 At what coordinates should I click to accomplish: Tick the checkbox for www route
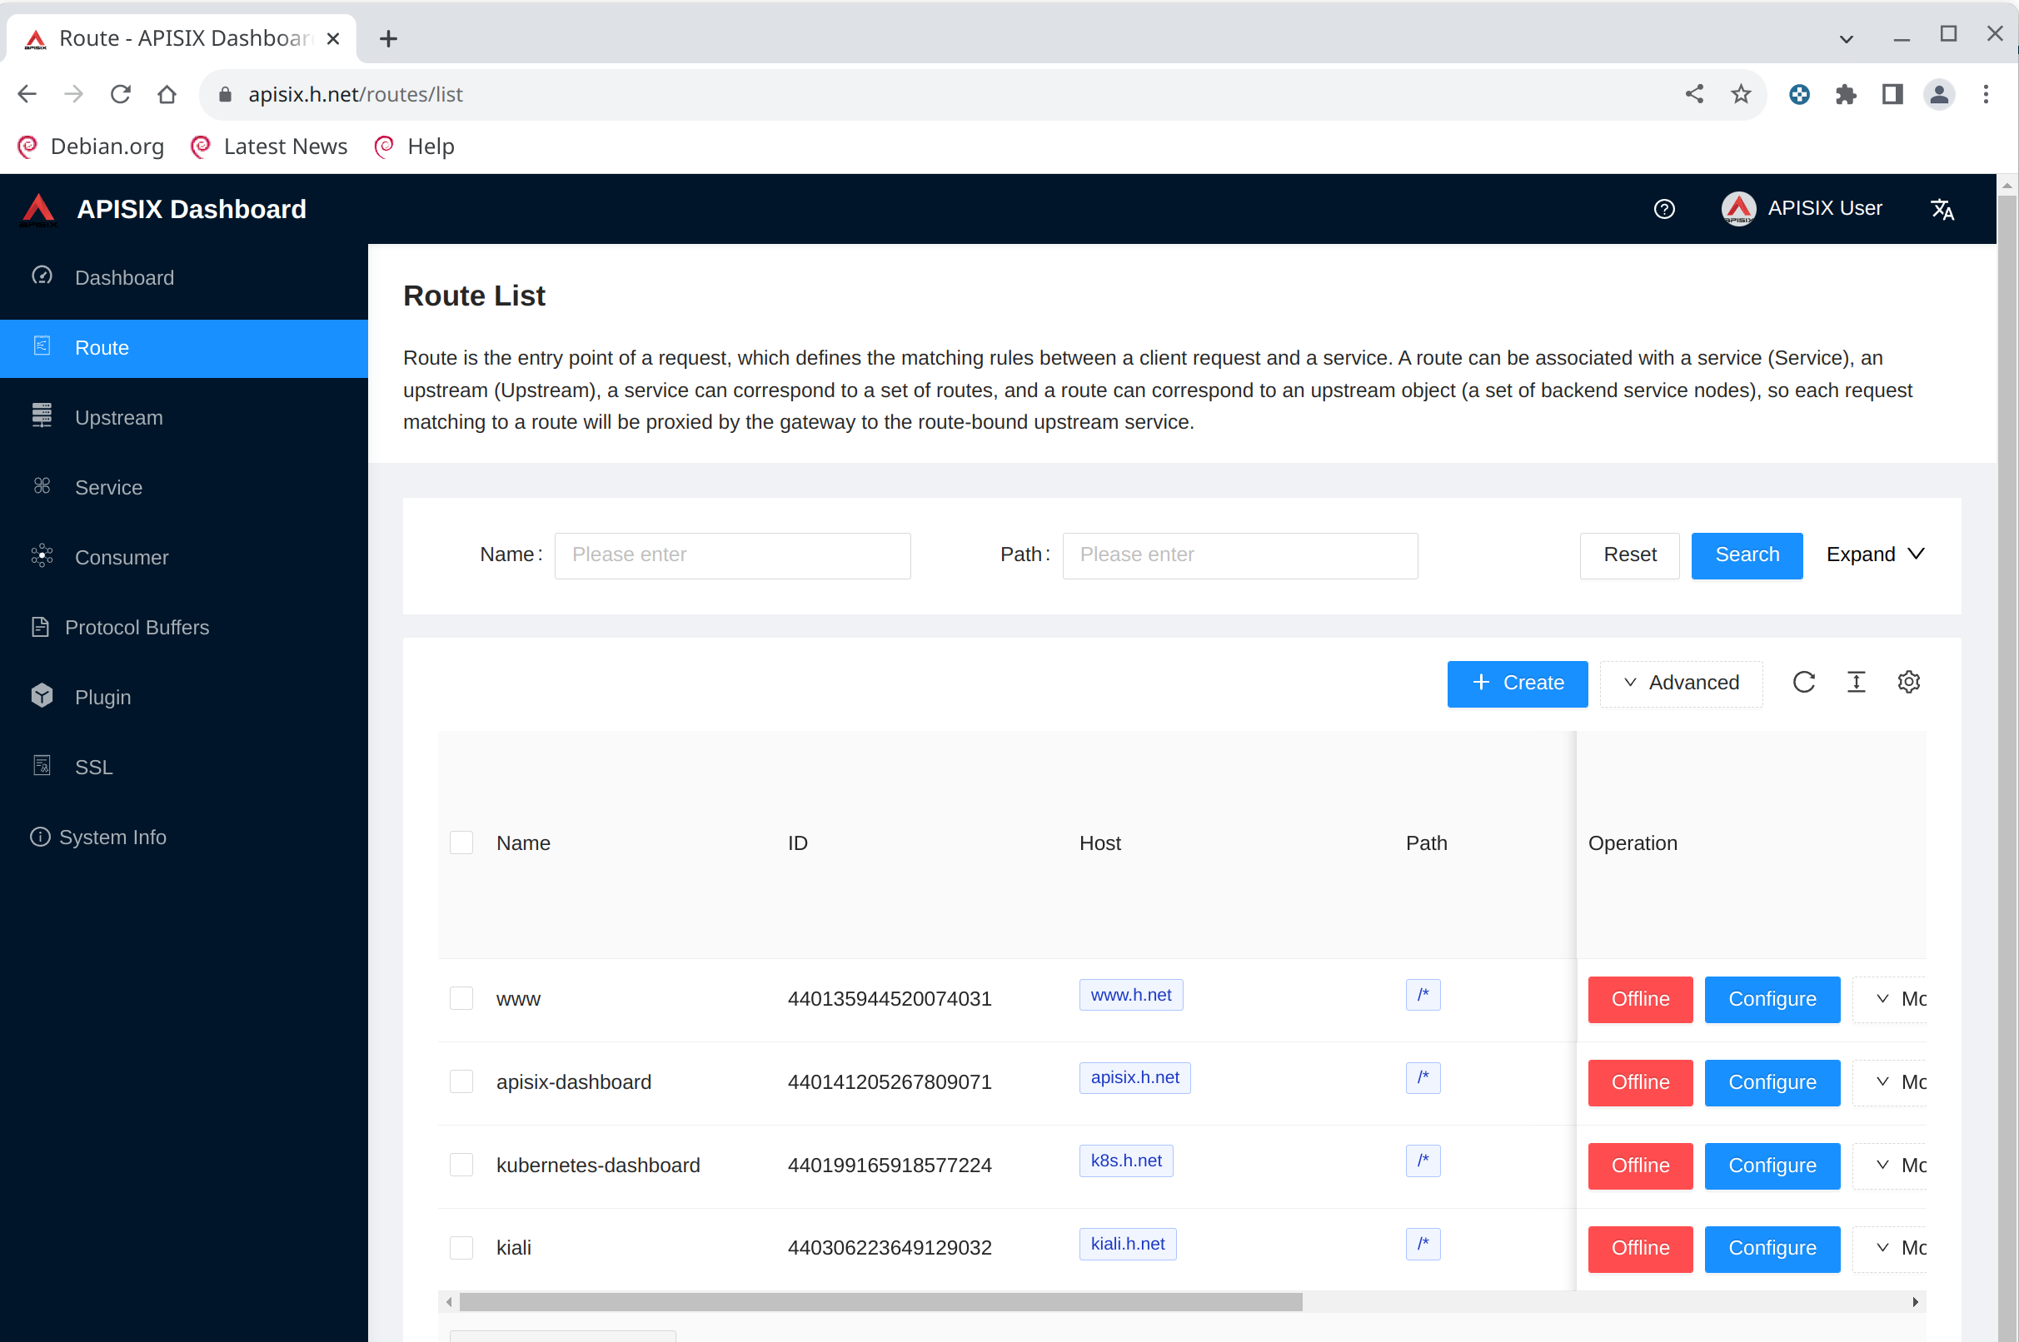[x=461, y=998]
